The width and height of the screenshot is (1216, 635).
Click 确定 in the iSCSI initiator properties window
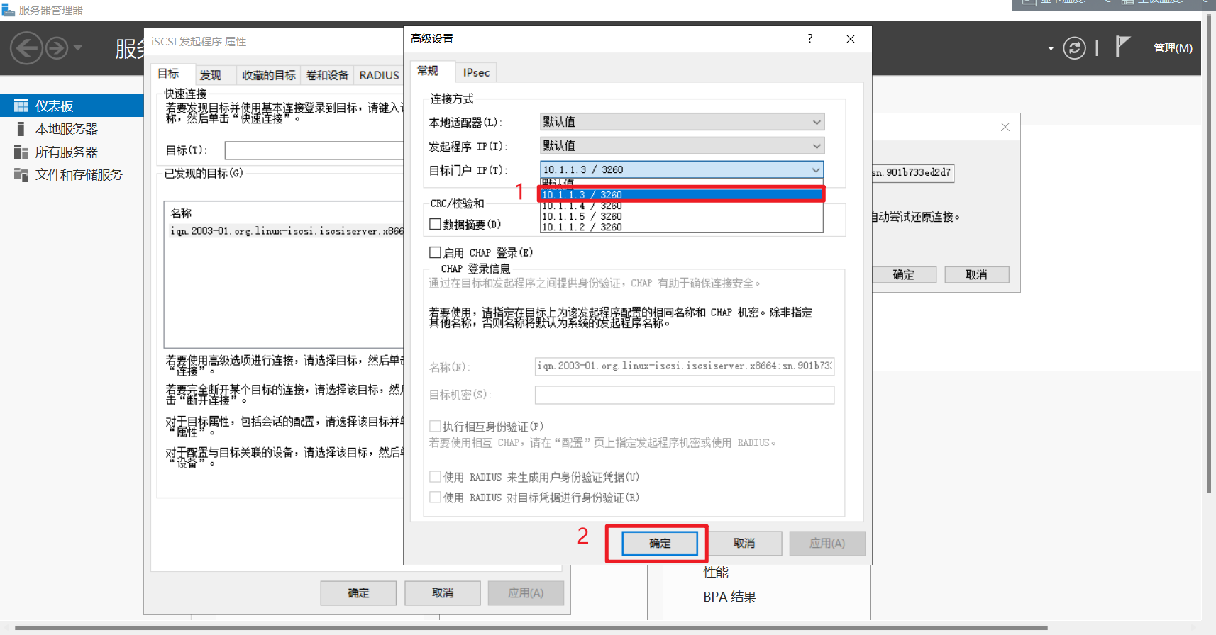(358, 593)
